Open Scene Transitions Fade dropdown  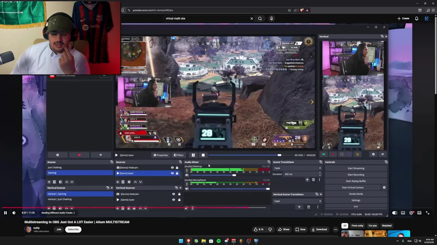pos(297,168)
